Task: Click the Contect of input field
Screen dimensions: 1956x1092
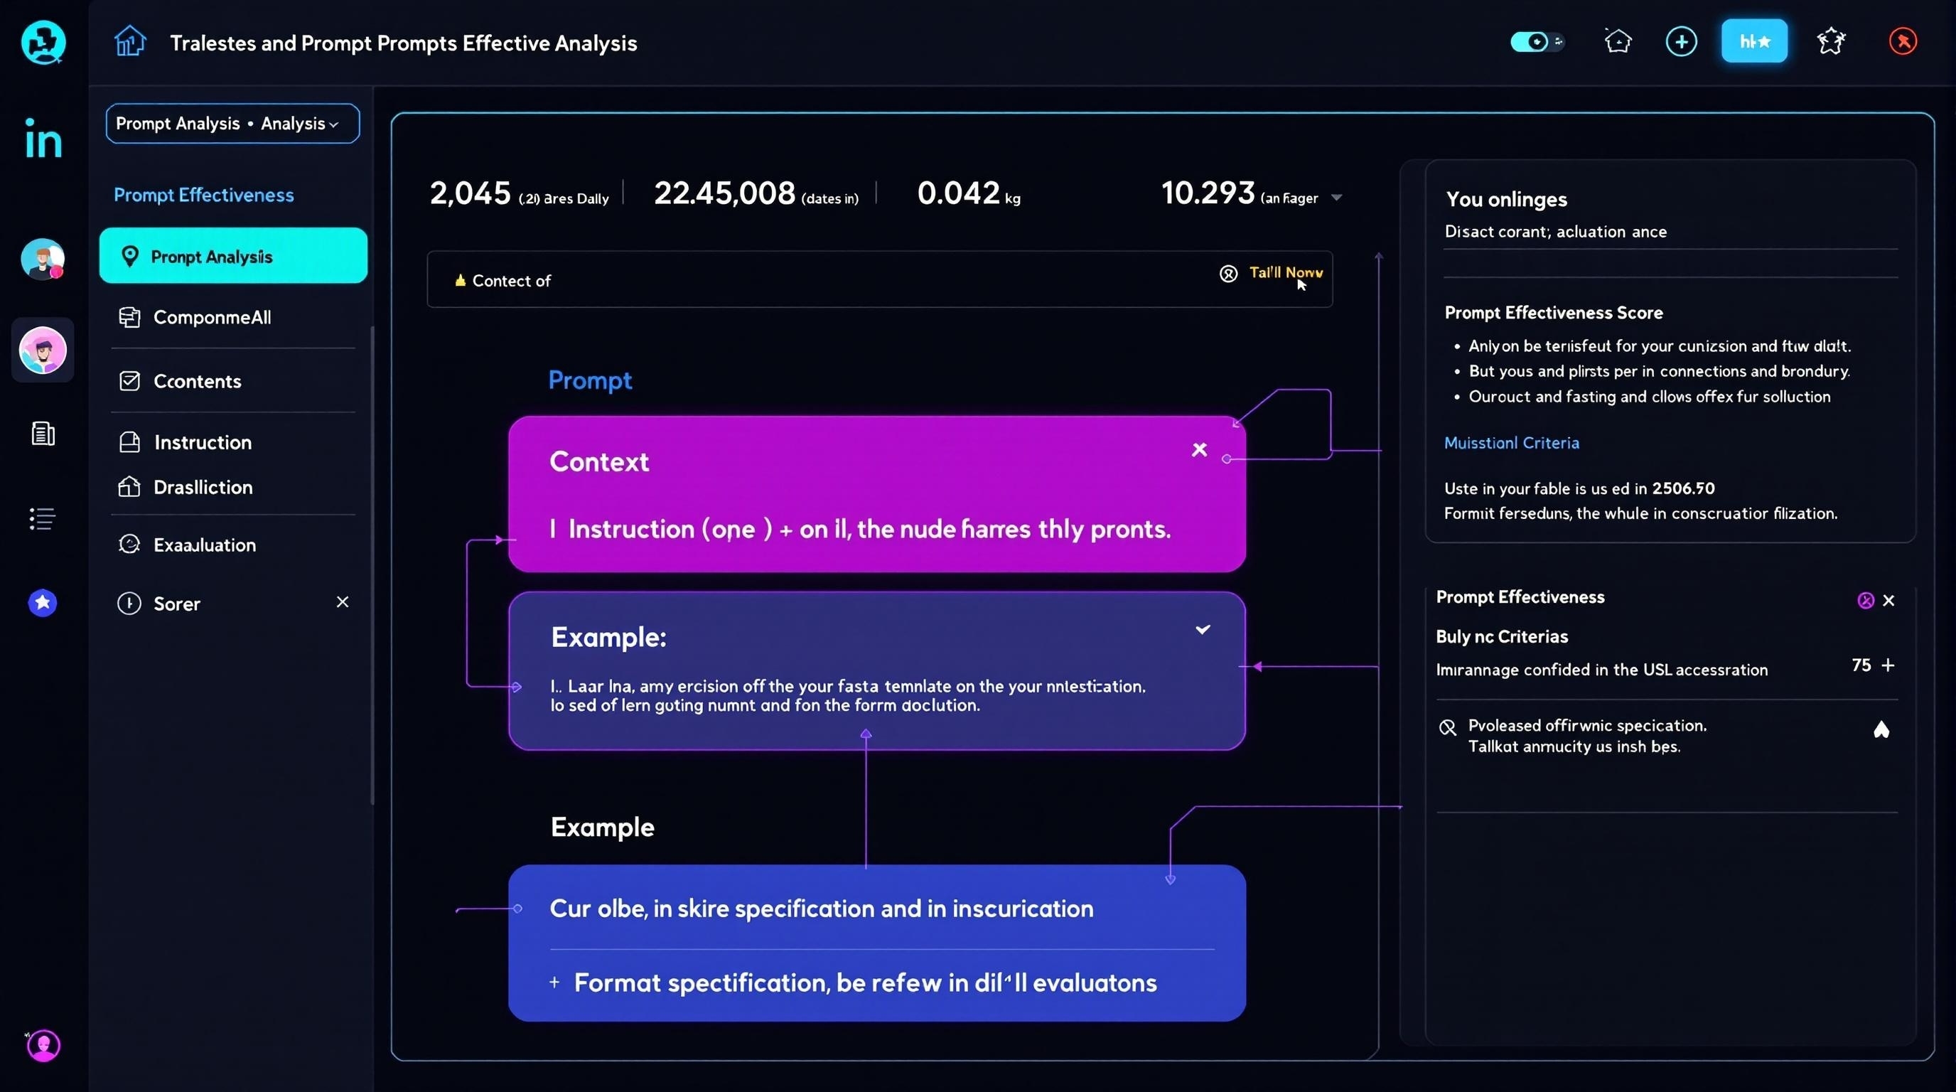Action: [879, 279]
